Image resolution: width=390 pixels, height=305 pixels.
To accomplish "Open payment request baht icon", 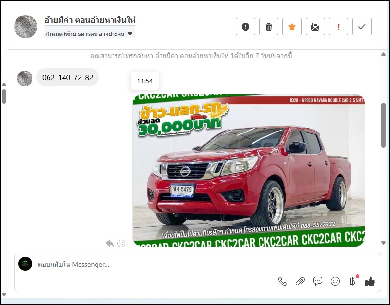I will 353,281.
